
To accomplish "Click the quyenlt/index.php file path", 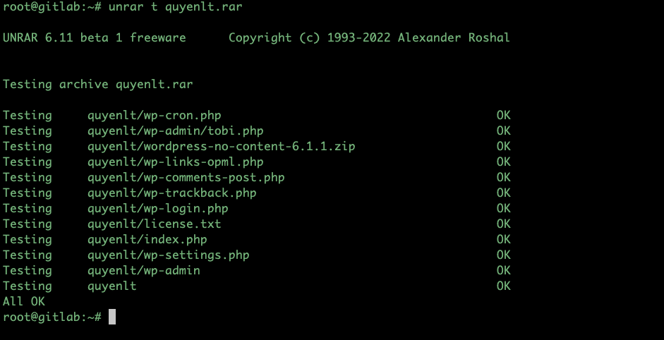I will point(147,239).
